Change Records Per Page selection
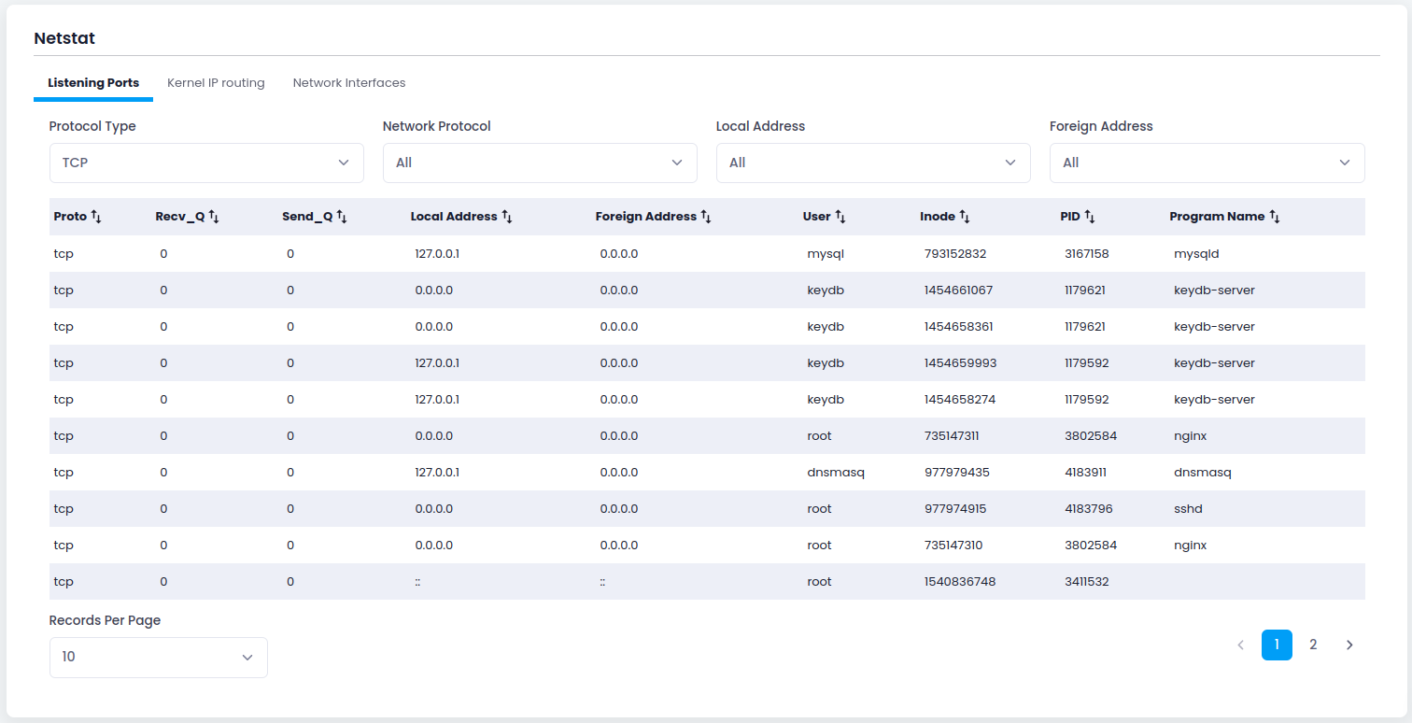Screen dimensions: 1412x723 point(158,657)
